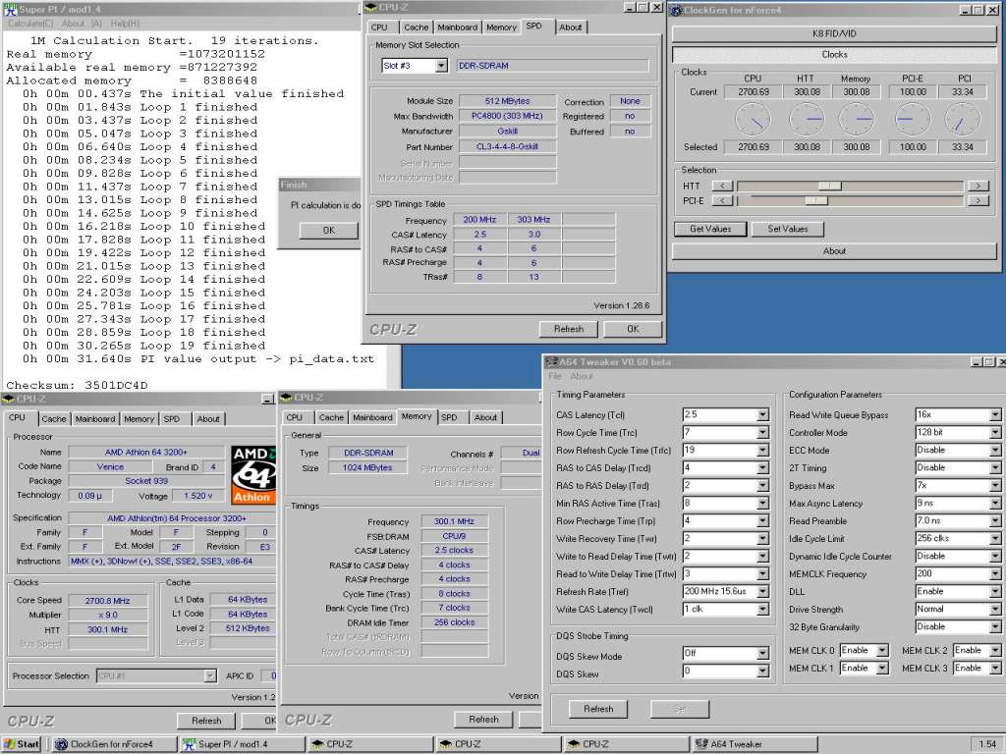Open the Row Refresh Cycle Time (Trfc) dropdown
The image size is (1006, 754).
coord(762,450)
